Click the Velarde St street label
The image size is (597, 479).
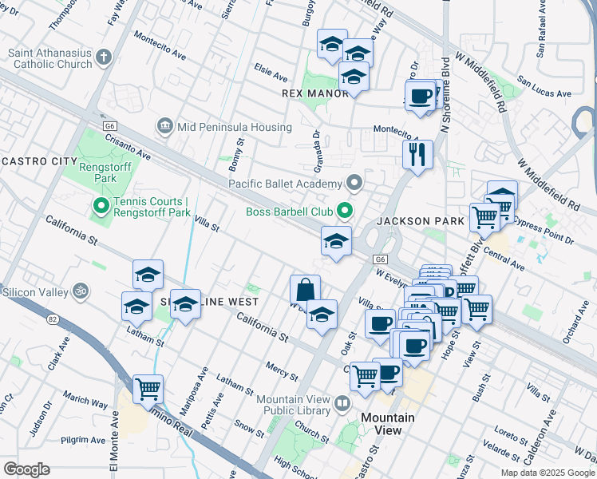pos(501,451)
